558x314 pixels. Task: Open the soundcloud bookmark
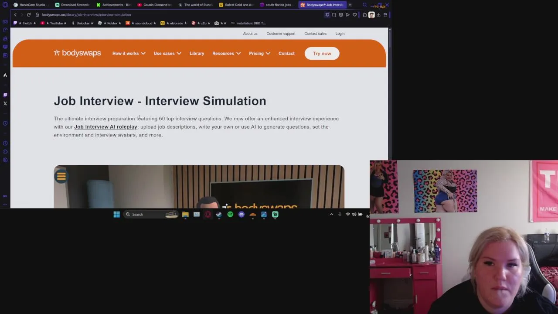(141, 23)
